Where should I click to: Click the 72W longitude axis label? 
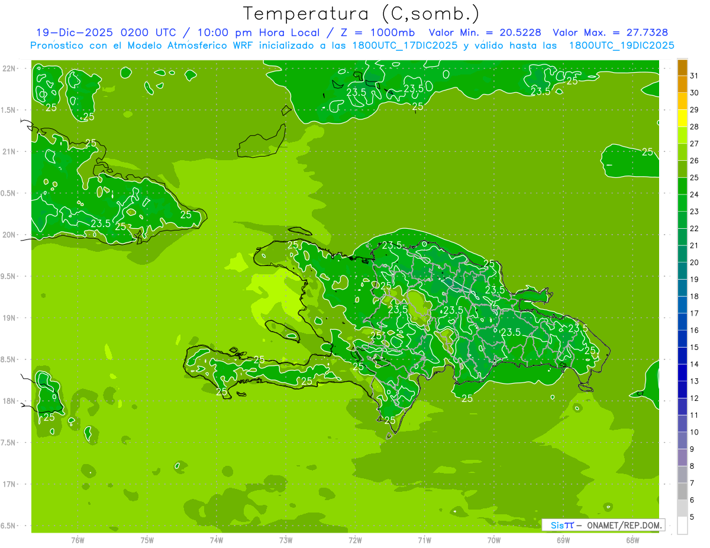coord(355,540)
